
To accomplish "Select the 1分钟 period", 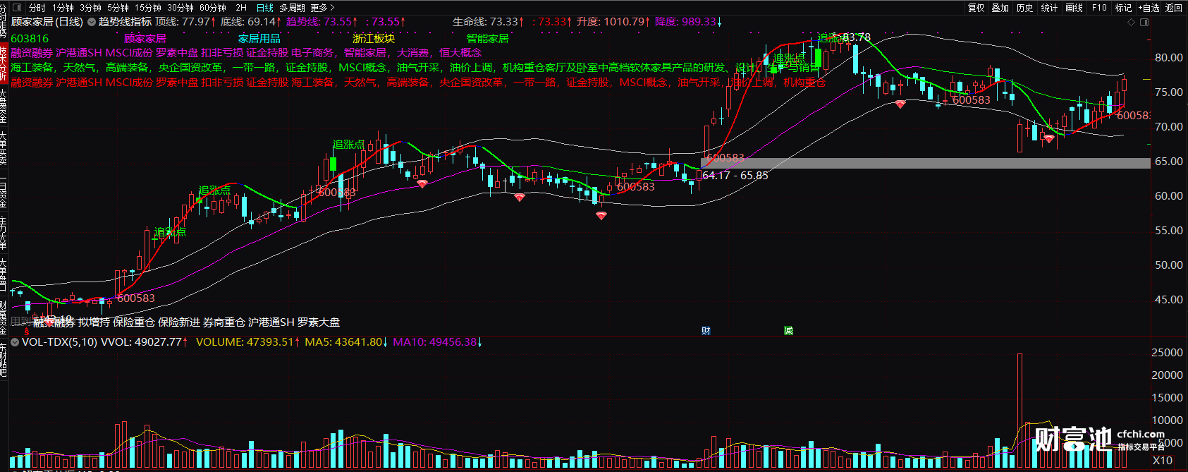I will click(63, 8).
